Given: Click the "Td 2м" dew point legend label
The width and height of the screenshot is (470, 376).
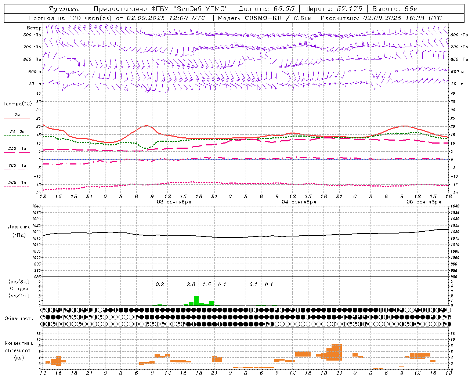Looking at the screenshot, I should coord(17,131).
